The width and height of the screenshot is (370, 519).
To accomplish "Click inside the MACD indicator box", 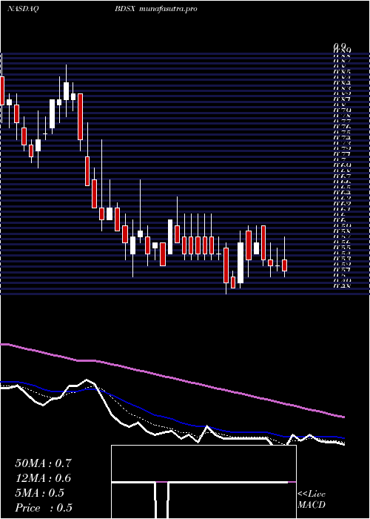I will click(x=203, y=482).
